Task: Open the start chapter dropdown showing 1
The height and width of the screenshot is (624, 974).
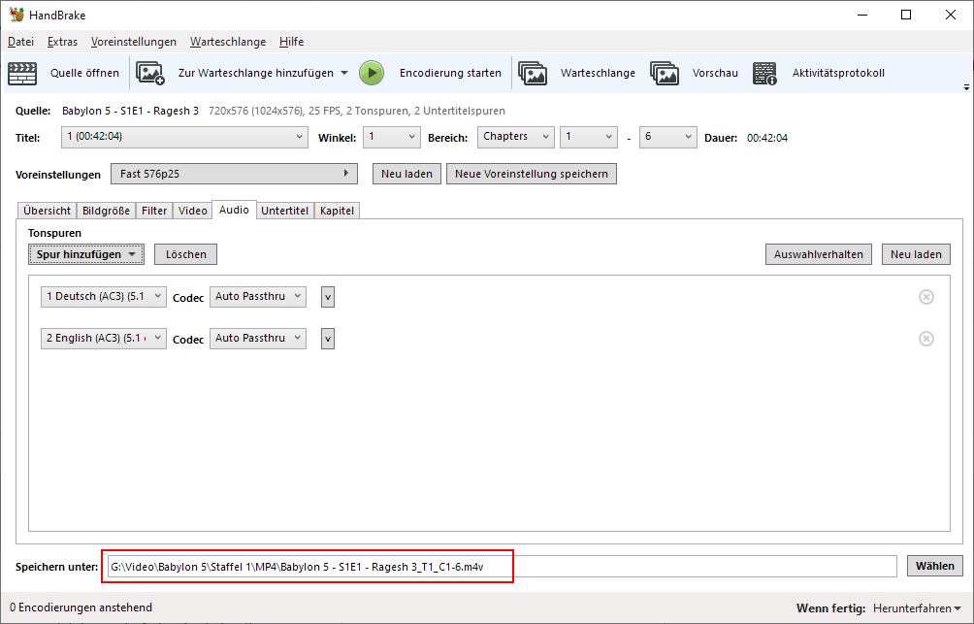Action: pyautogui.click(x=589, y=138)
